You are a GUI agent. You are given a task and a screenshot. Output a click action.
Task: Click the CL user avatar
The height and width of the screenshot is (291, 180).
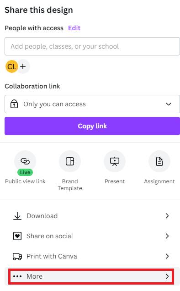[x=12, y=66]
